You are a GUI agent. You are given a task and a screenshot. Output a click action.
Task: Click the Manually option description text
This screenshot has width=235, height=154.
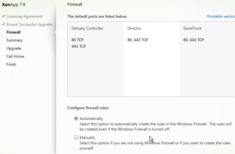click(155, 146)
